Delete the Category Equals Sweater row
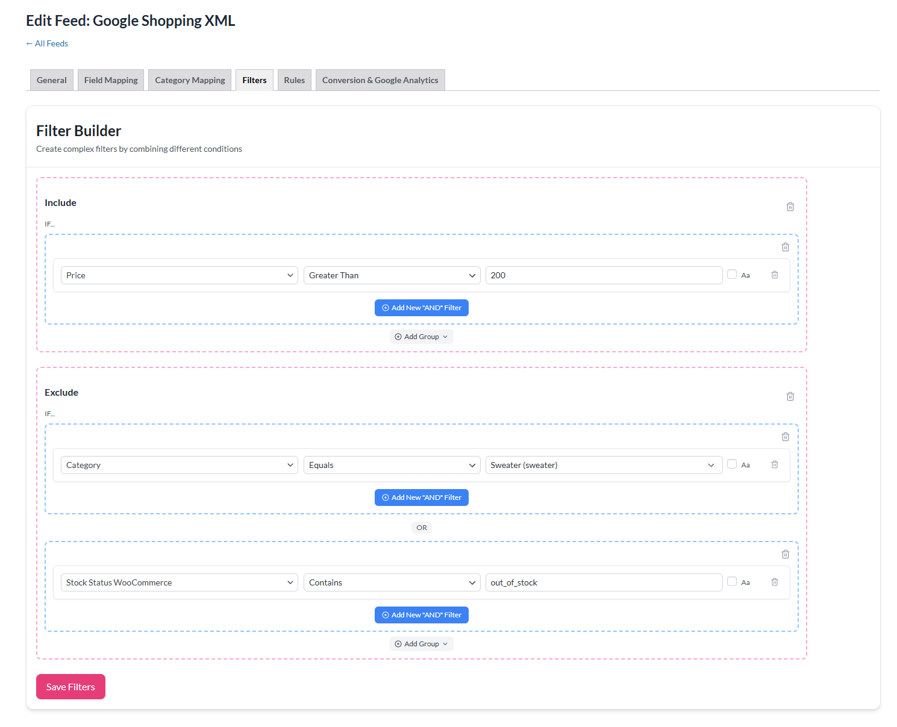This screenshot has height=727, width=897. tap(775, 464)
